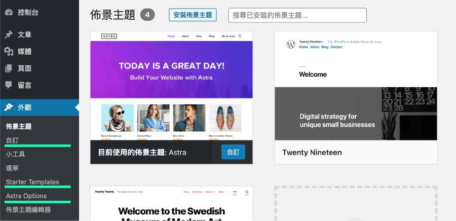Open the 選單 submenu item

point(12,168)
